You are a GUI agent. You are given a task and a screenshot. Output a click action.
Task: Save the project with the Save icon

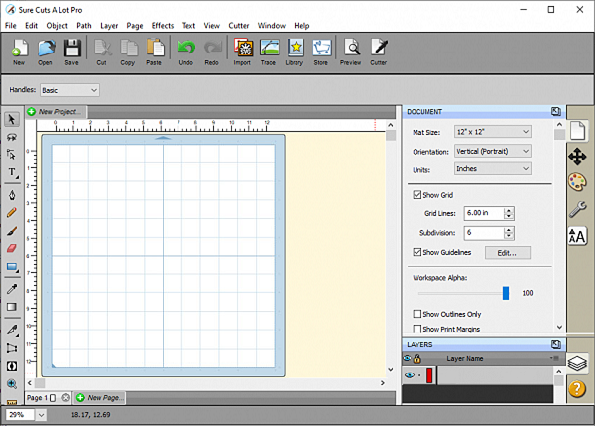[72, 52]
